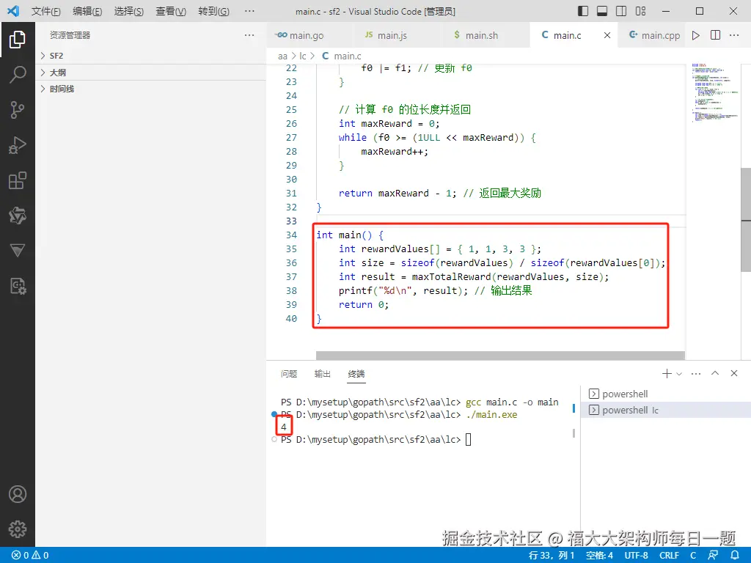Split the editor to the right
The width and height of the screenshot is (751, 563).
click(715, 35)
